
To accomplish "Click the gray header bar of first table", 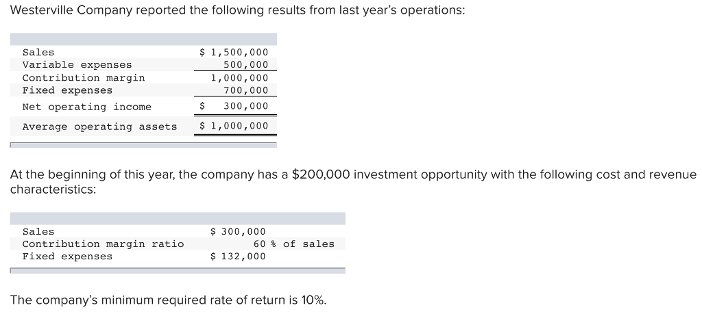I will (143, 39).
